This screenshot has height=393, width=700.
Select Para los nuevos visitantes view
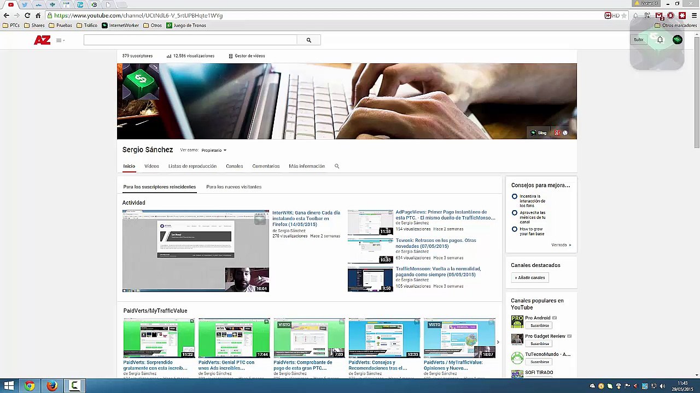234,187
